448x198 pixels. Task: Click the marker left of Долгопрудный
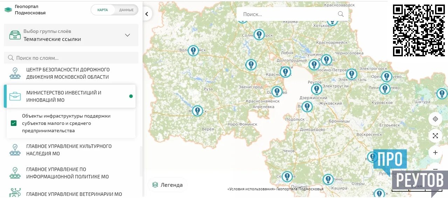tap(251, 65)
